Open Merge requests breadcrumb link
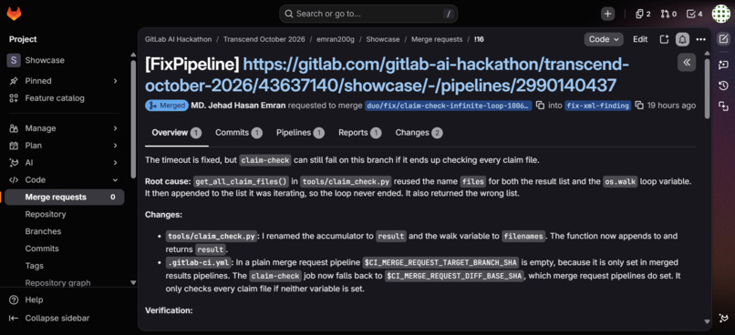This screenshot has width=735, height=335. (437, 40)
